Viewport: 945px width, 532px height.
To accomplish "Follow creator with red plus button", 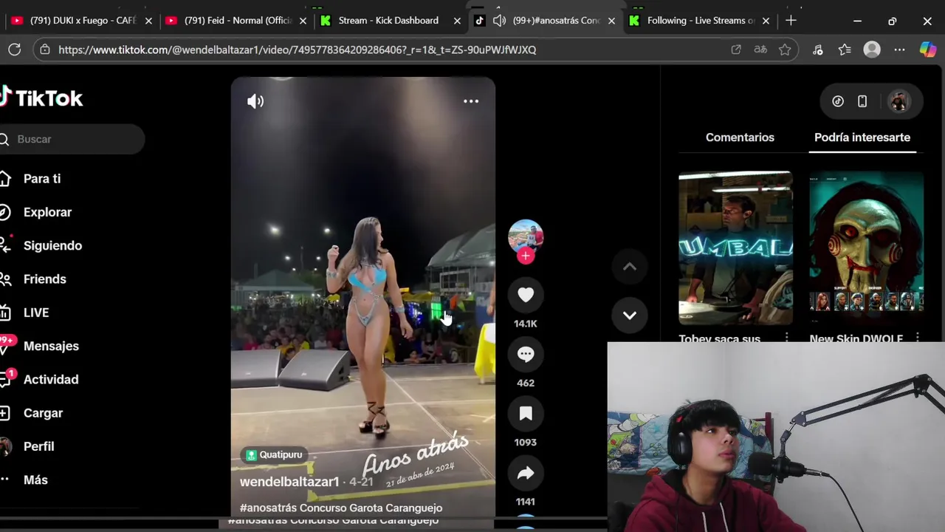I will [x=526, y=256].
